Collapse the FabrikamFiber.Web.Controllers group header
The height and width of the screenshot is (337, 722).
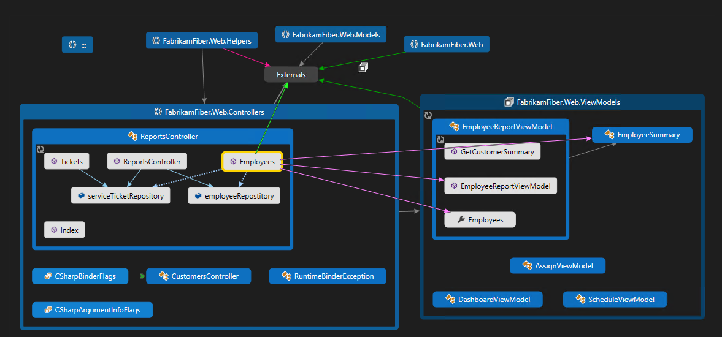pyautogui.click(x=209, y=112)
